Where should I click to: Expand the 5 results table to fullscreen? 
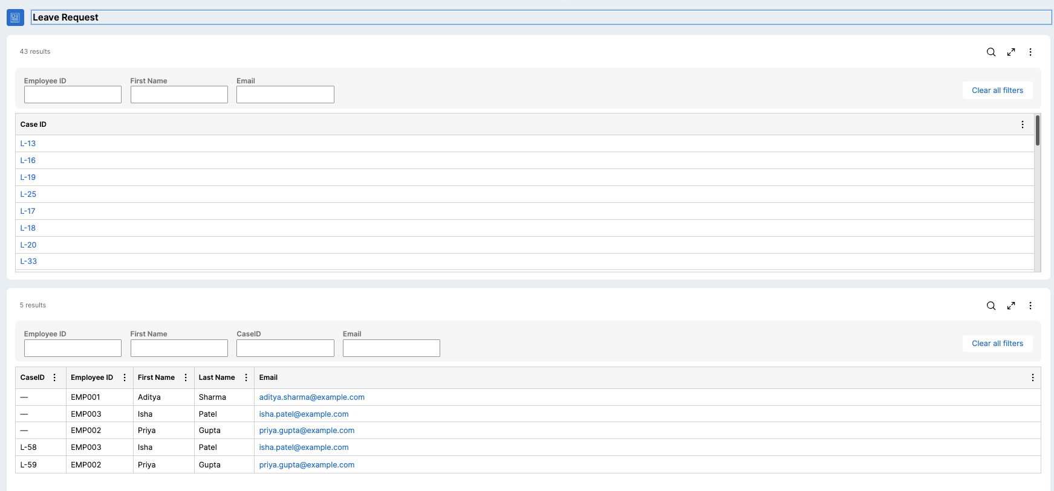(1010, 306)
